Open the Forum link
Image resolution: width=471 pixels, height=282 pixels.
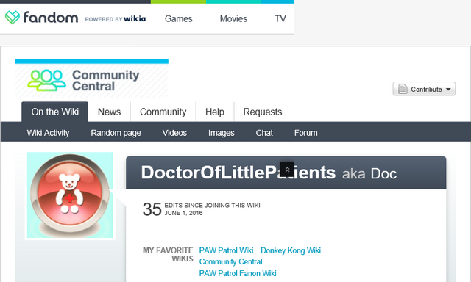click(x=306, y=133)
